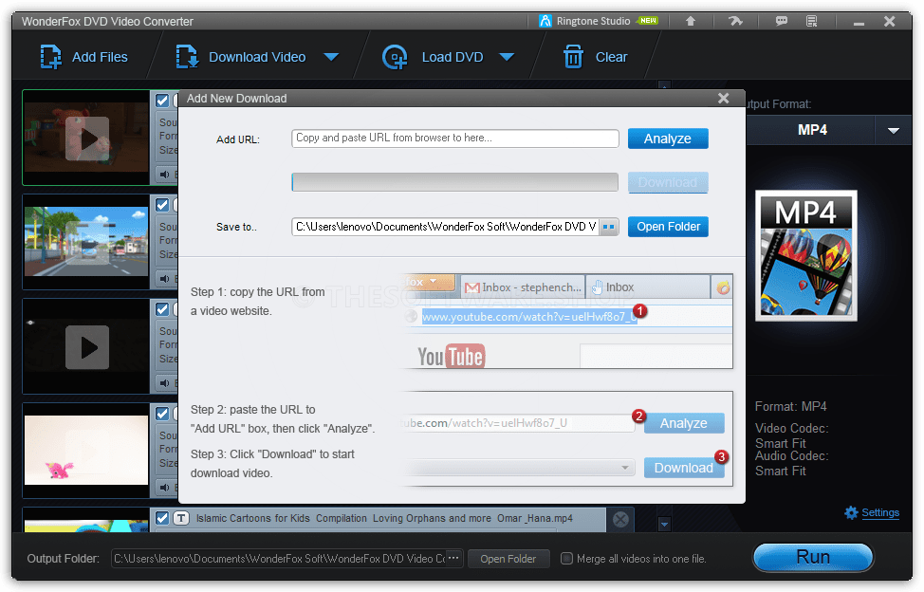Screen dimensions: 924x592
Task: Click the Load DVD menu label
Action: point(453,57)
